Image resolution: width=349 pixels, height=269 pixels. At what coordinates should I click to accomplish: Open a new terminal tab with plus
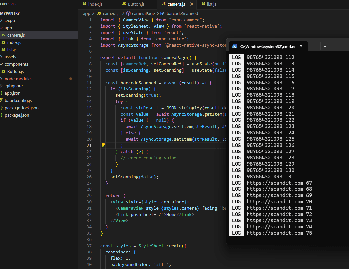[315, 46]
